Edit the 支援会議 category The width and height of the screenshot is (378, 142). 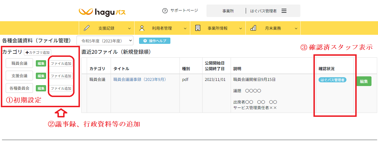click(41, 76)
